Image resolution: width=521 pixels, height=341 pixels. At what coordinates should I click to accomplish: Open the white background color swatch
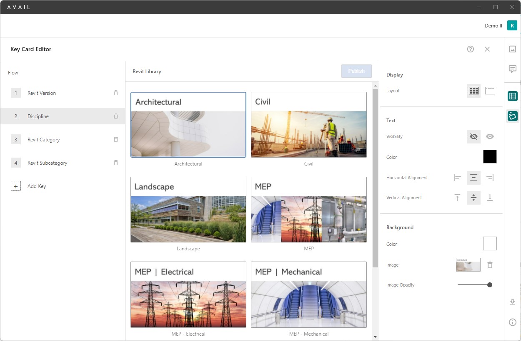tap(490, 244)
